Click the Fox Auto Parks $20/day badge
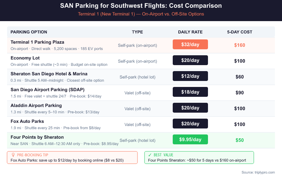282x176 pixels. click(190, 124)
